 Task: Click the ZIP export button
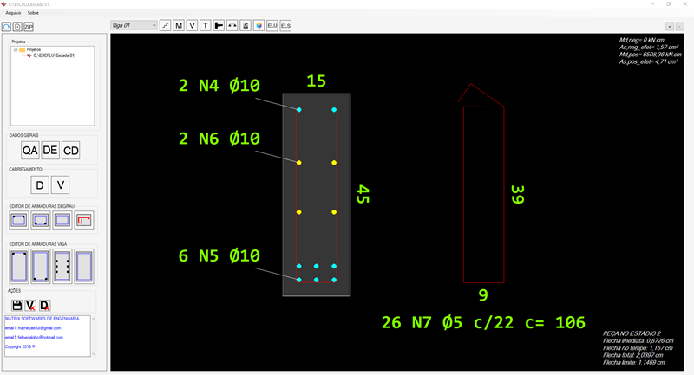(29, 27)
